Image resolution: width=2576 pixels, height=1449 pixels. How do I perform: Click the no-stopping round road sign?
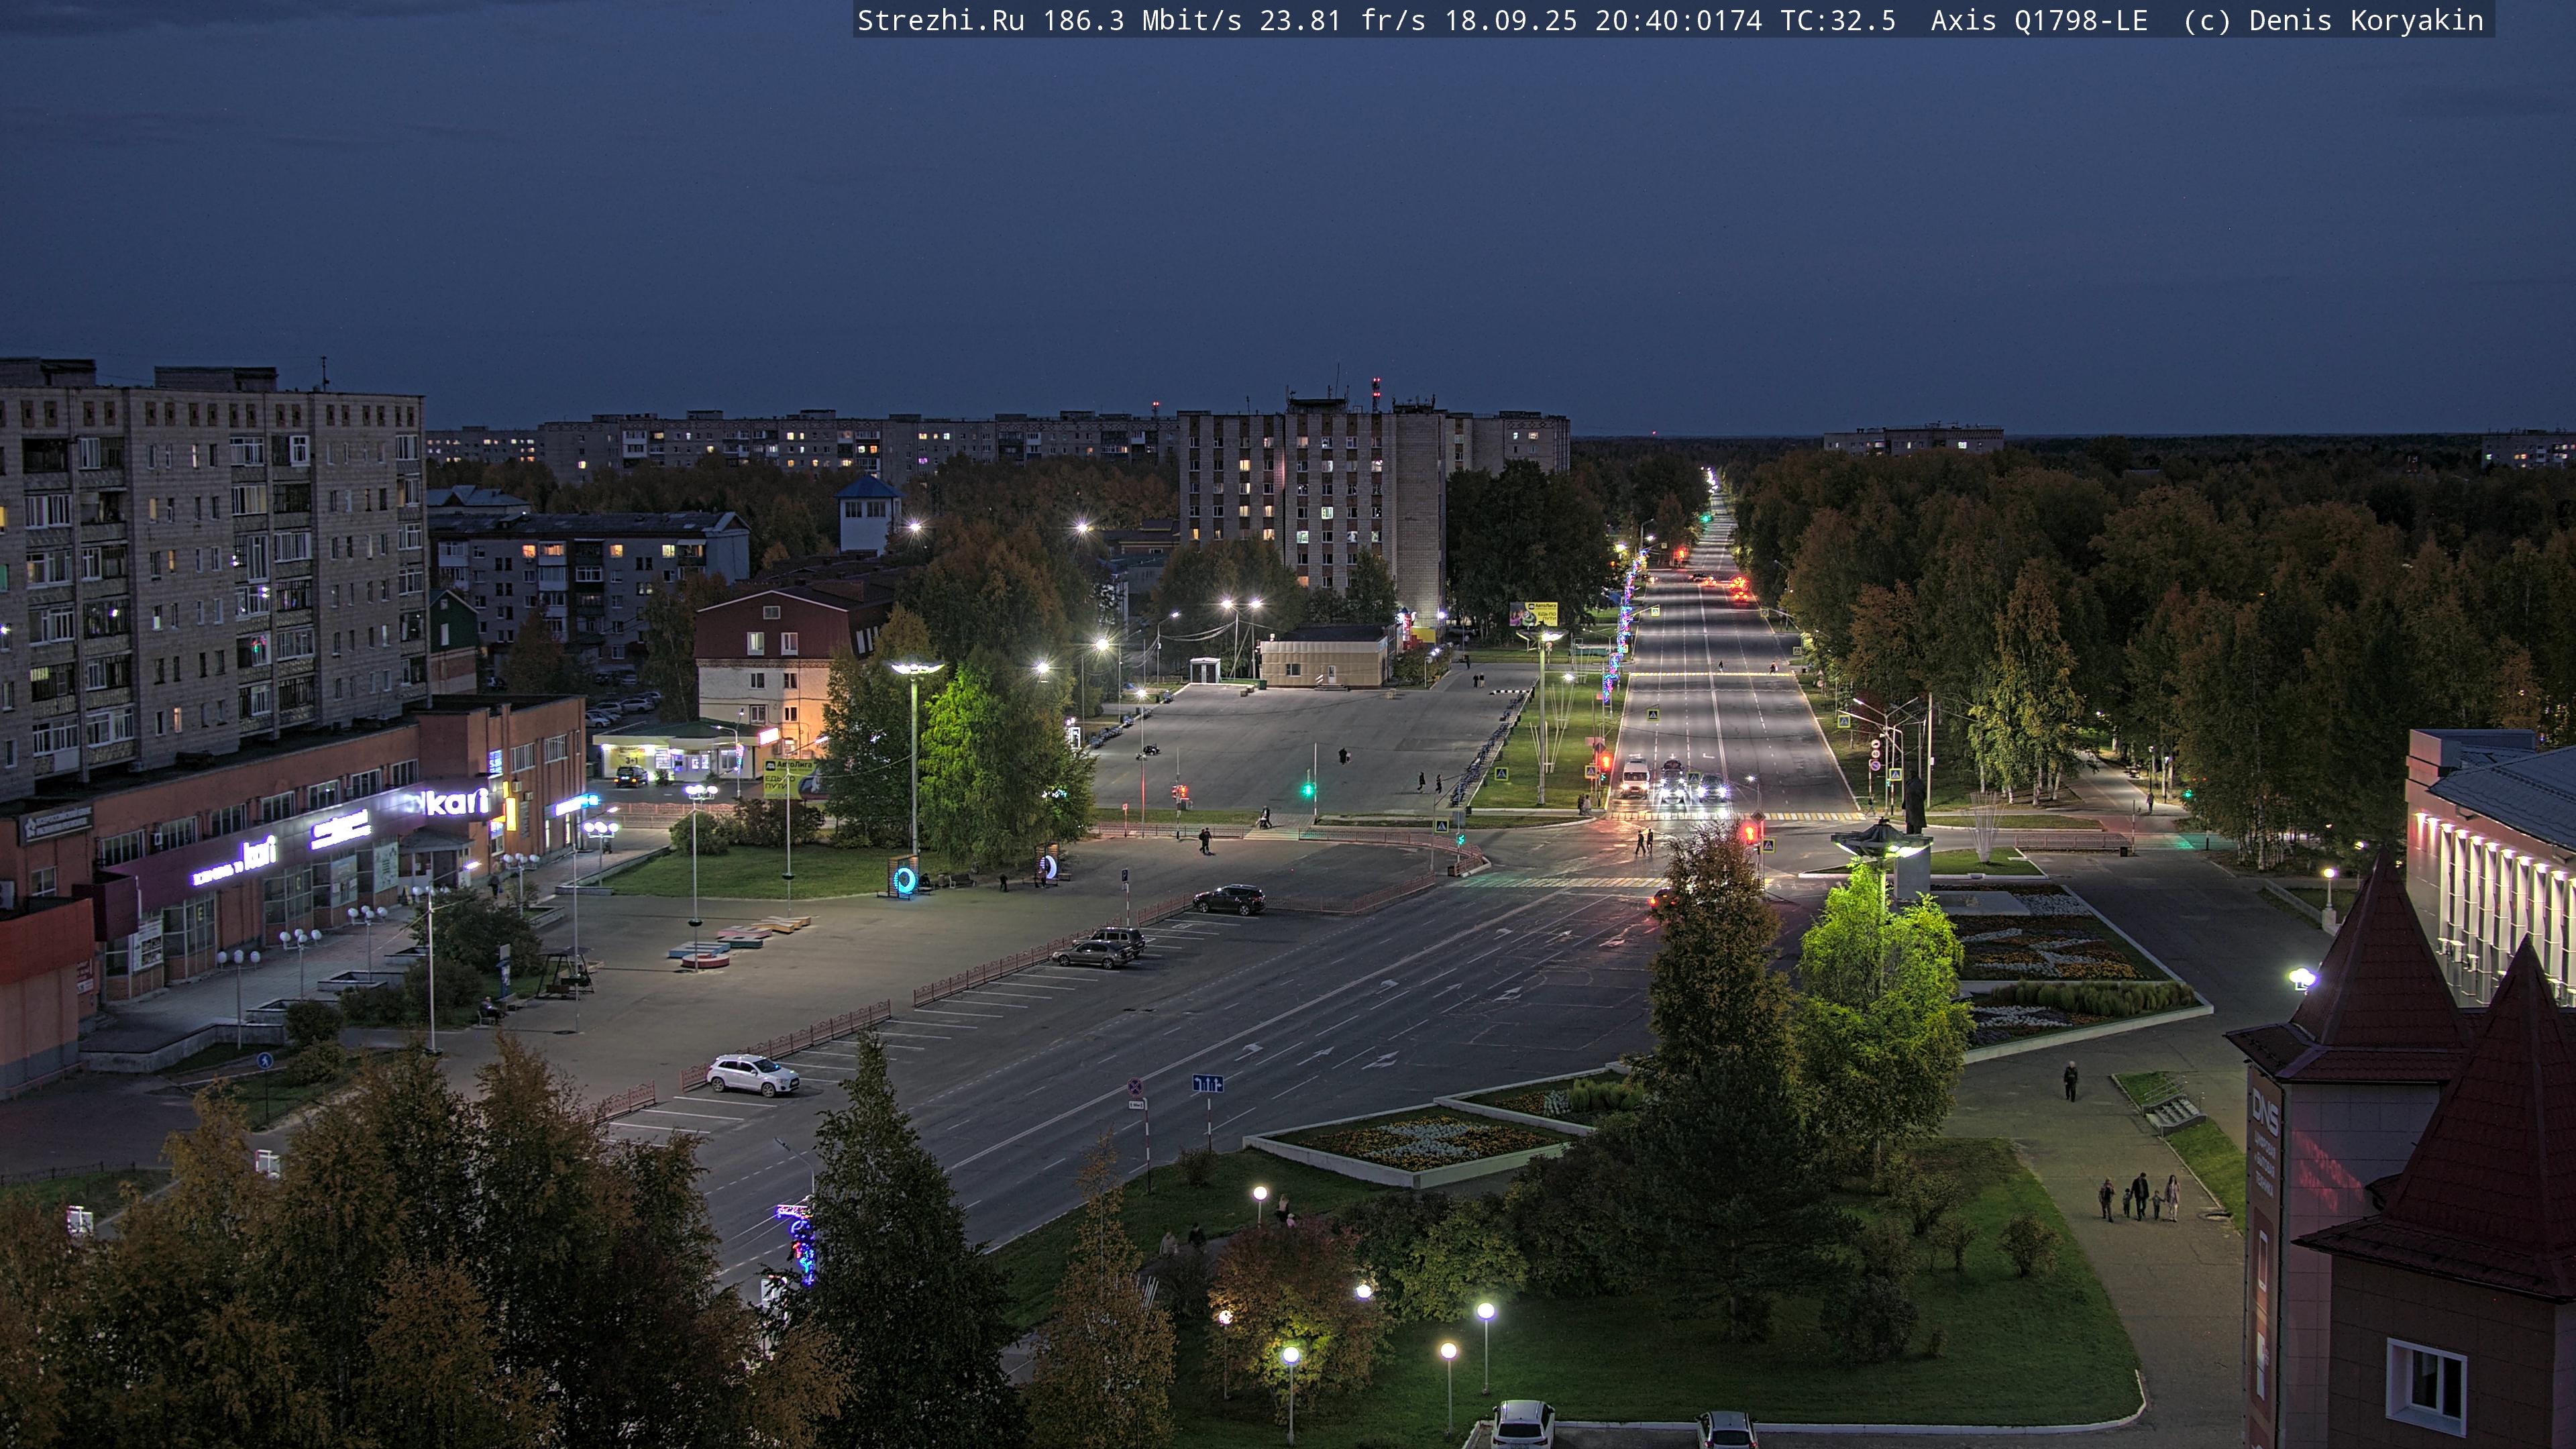pos(1135,1086)
